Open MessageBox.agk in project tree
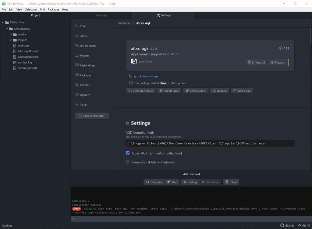312x229 pixels. [x=28, y=51]
